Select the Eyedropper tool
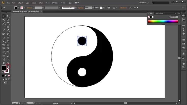Image resolution: width=187 pixels, height=105 pixels. pos(4,52)
